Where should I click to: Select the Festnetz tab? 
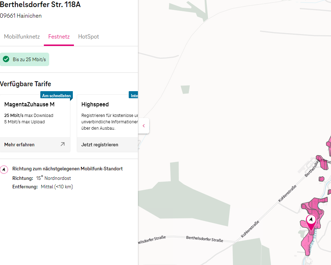point(59,37)
